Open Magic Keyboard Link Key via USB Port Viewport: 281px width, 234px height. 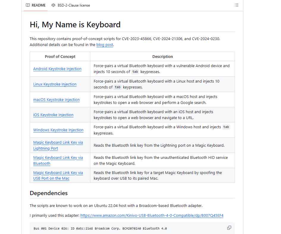[58, 175]
